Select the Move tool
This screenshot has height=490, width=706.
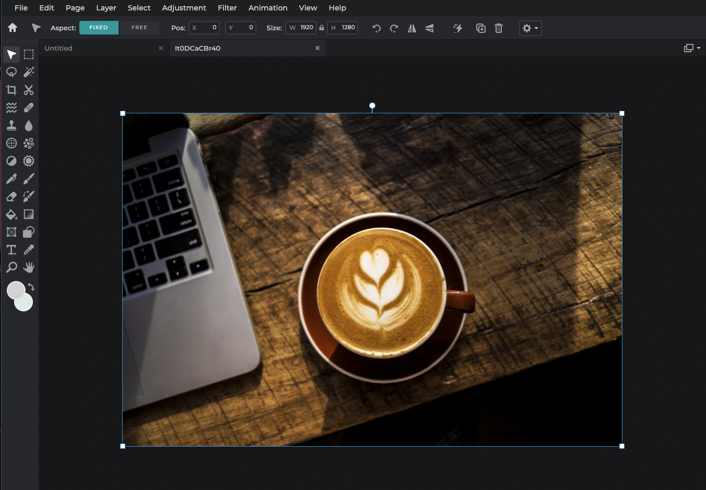[x=11, y=54]
